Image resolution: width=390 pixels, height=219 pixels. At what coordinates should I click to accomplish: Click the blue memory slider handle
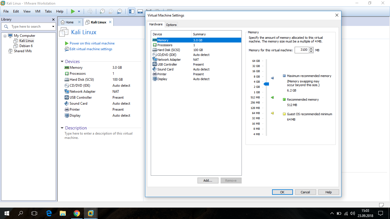click(266, 84)
